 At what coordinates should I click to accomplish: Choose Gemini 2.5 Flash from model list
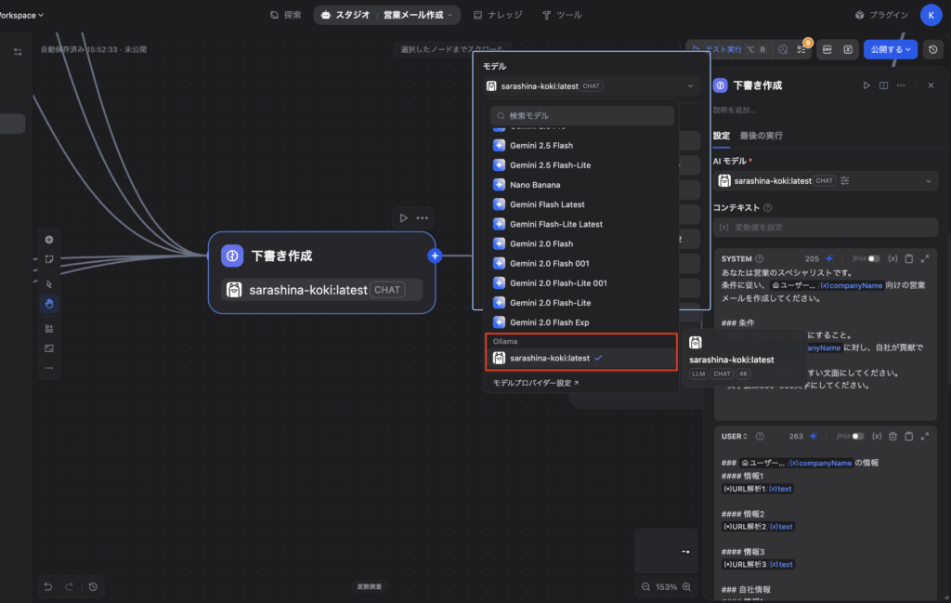point(541,146)
